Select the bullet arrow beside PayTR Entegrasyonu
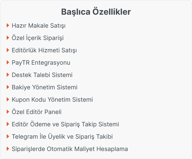The width and height of the screenshot is (192, 159). click(8, 62)
